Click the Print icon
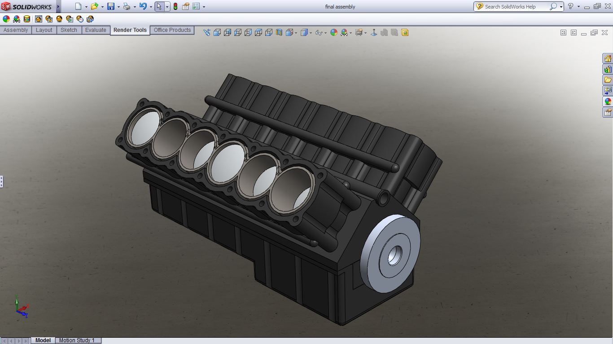 (x=127, y=6)
